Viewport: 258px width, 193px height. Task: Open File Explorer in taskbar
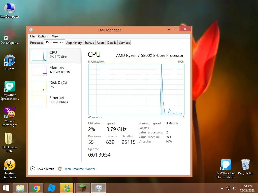20,188
